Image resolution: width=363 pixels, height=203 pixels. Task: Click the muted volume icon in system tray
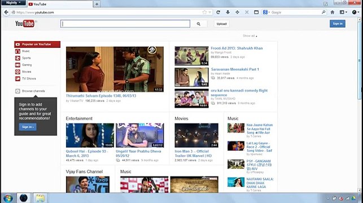click(341, 198)
